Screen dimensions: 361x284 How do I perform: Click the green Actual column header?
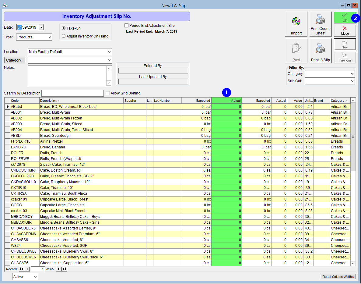(226, 101)
